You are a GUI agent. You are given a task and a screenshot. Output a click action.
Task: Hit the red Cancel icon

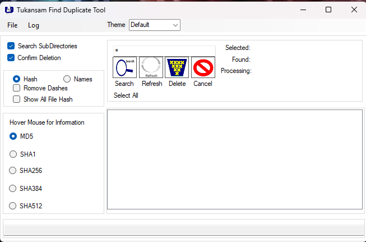point(203,67)
